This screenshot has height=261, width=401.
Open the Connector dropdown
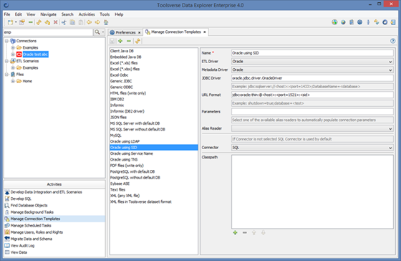click(x=390, y=148)
